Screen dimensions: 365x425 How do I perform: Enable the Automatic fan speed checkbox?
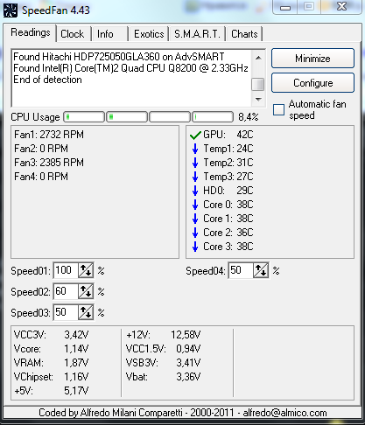click(x=278, y=110)
